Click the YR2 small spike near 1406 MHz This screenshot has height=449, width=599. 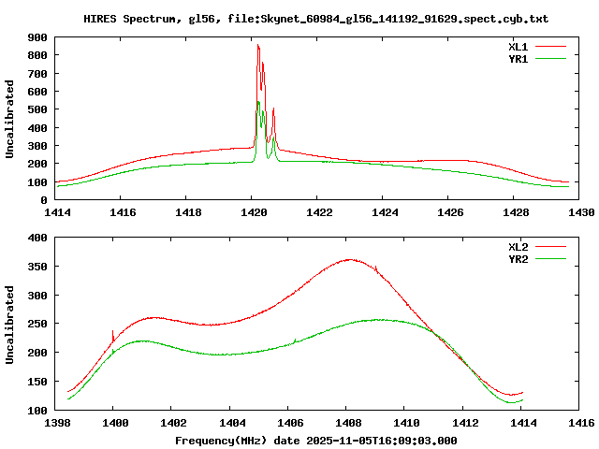(295, 340)
